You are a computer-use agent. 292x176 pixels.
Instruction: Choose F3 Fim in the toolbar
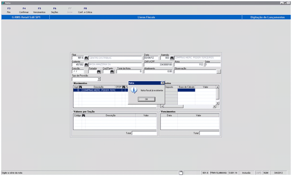click(x=9, y=10)
